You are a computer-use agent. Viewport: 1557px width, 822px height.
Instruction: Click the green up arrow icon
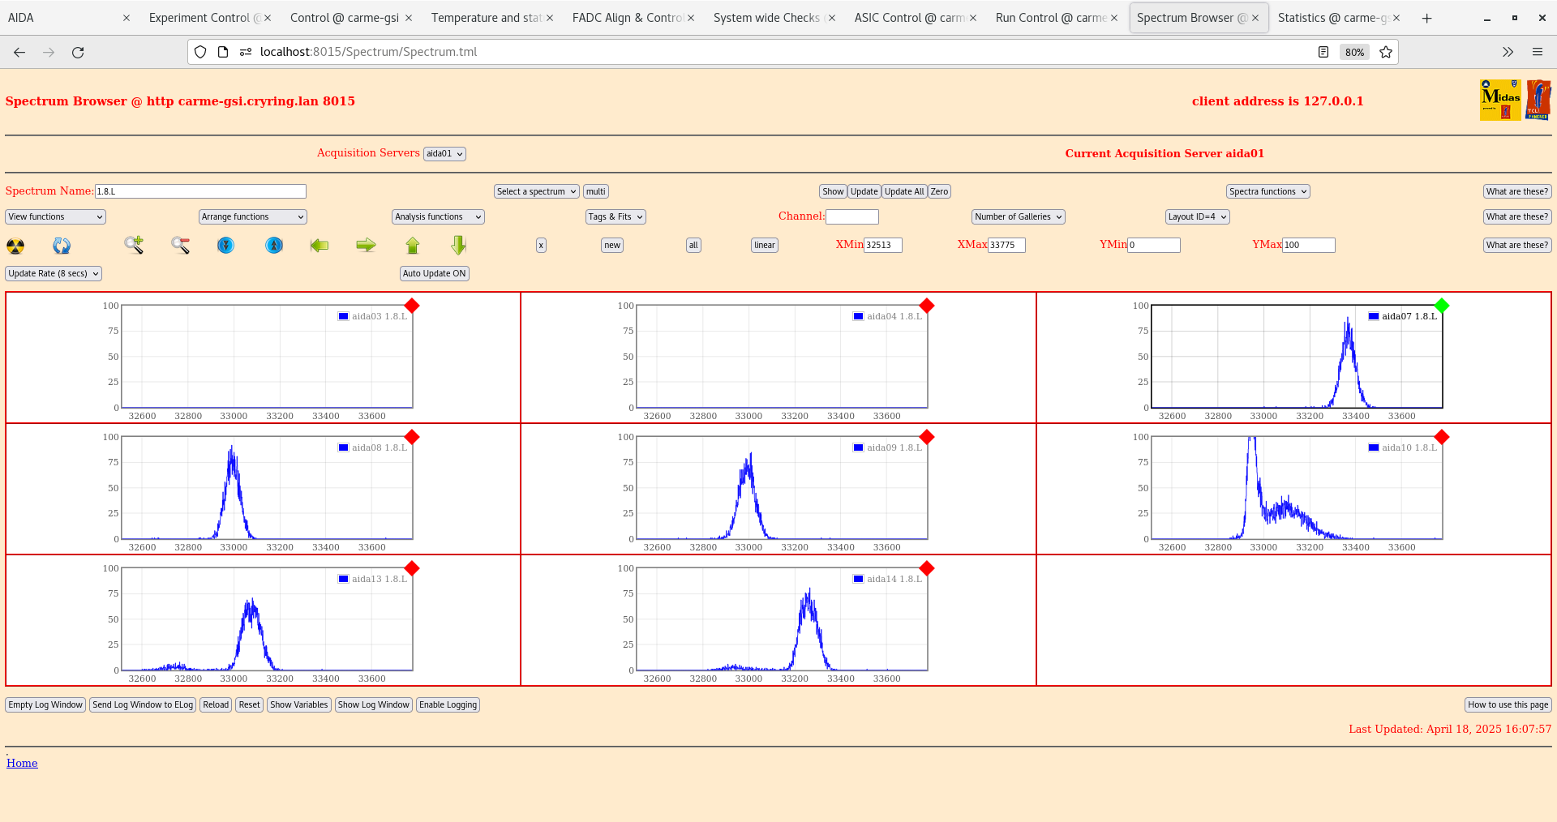coord(413,245)
